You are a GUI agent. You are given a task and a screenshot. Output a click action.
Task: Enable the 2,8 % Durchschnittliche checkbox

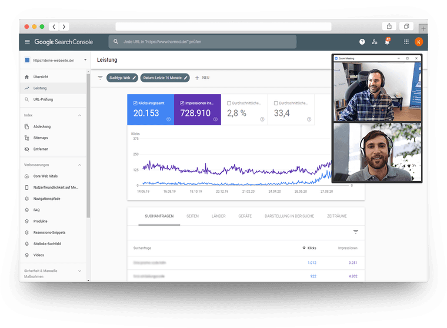pos(229,103)
